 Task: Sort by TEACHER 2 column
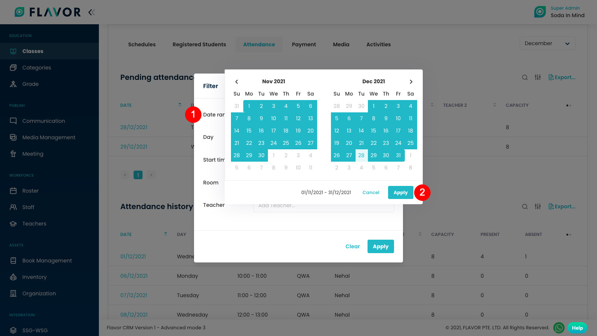pos(495,105)
